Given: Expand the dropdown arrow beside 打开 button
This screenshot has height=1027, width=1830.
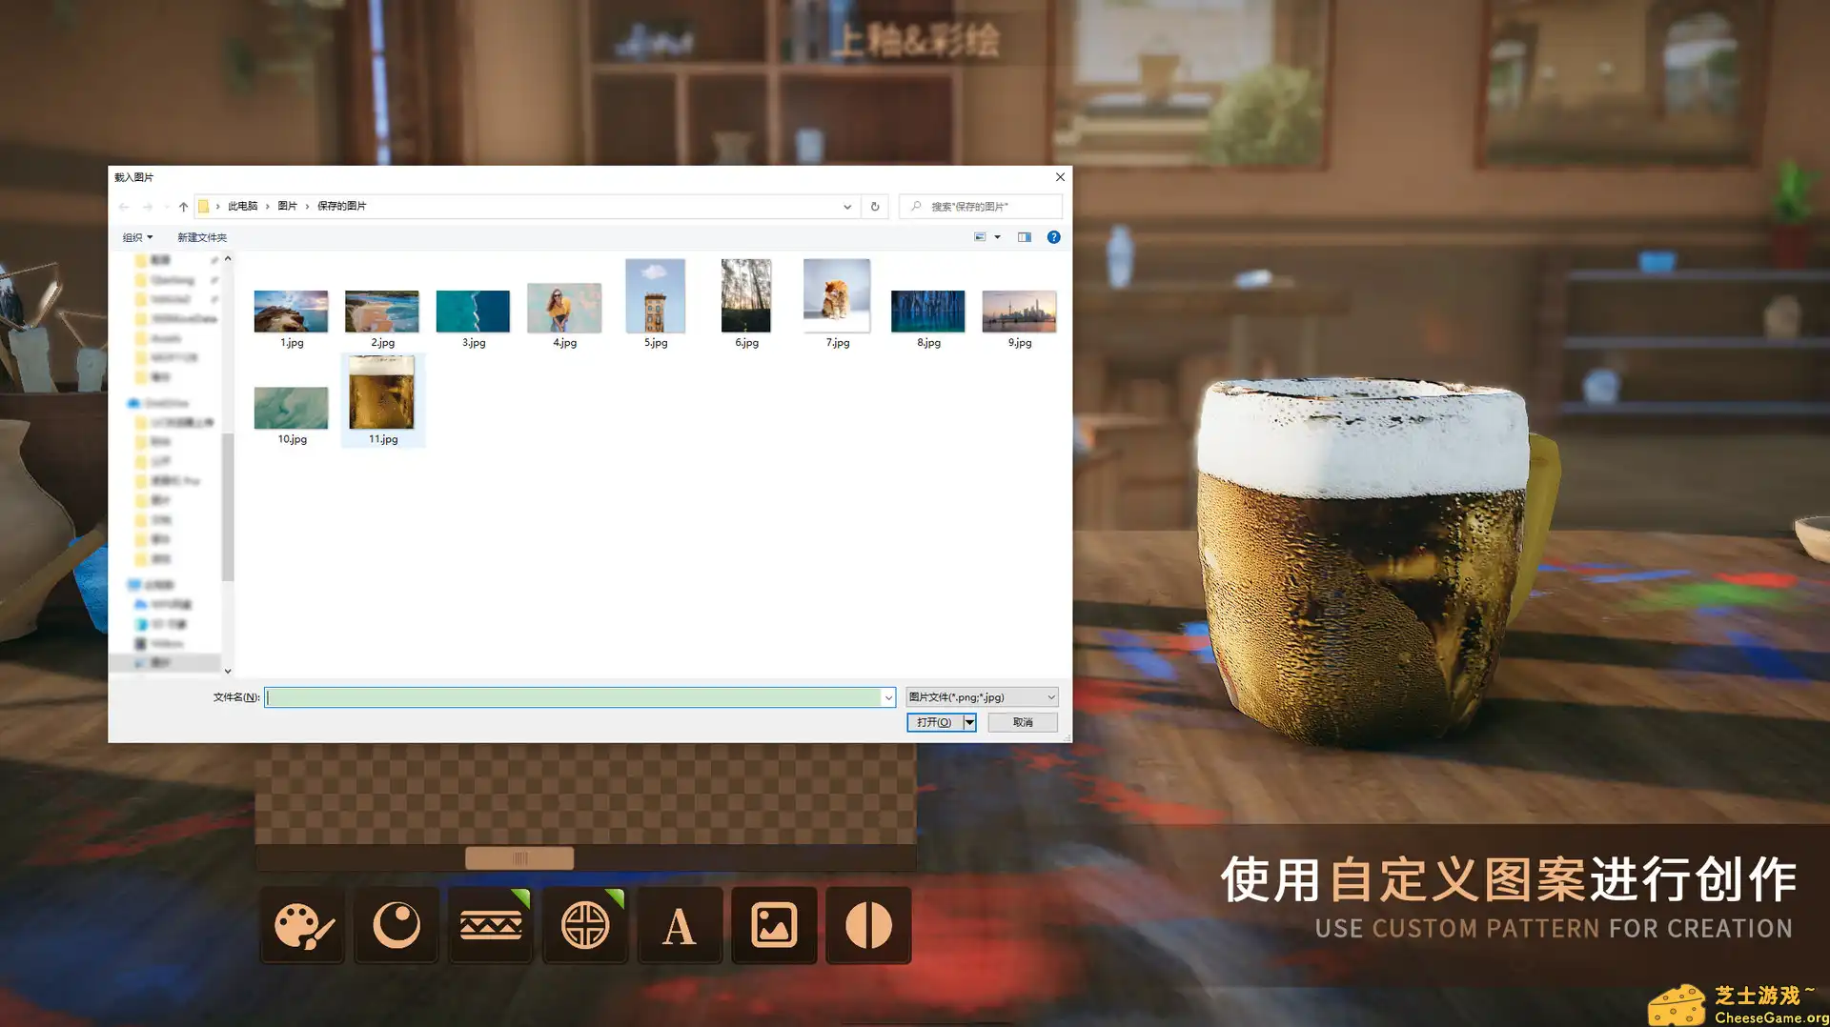Looking at the screenshot, I should pos(970,722).
